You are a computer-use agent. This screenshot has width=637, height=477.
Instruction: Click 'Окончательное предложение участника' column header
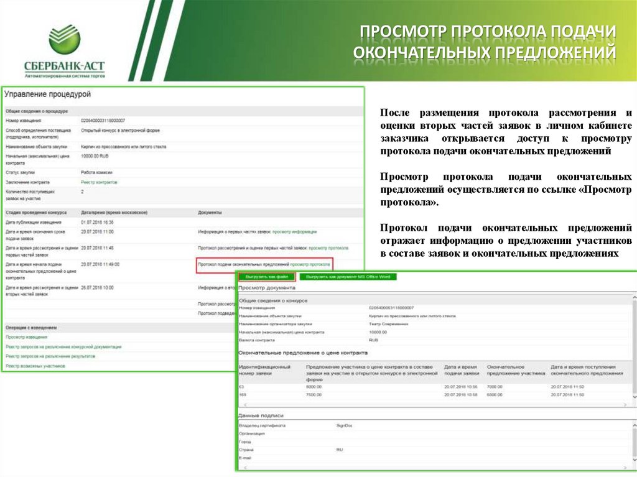pos(516,370)
